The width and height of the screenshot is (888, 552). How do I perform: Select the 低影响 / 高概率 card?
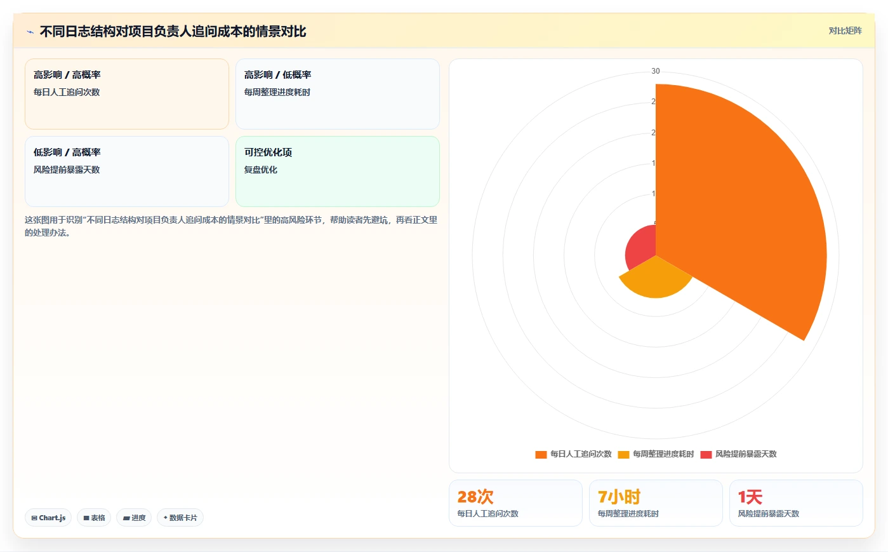click(127, 172)
